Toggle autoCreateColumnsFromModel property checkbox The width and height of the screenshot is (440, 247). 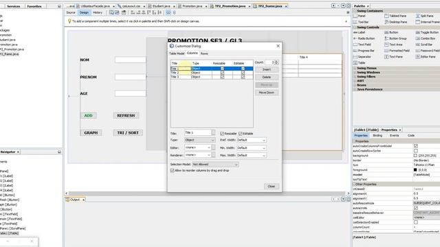point(415,146)
